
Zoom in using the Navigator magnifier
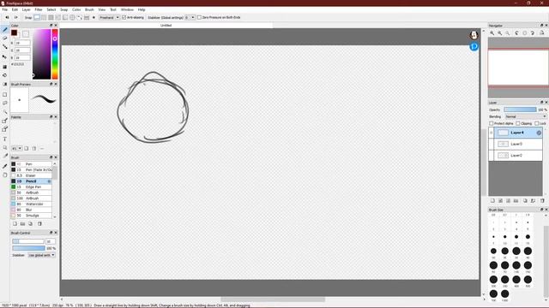492,33
